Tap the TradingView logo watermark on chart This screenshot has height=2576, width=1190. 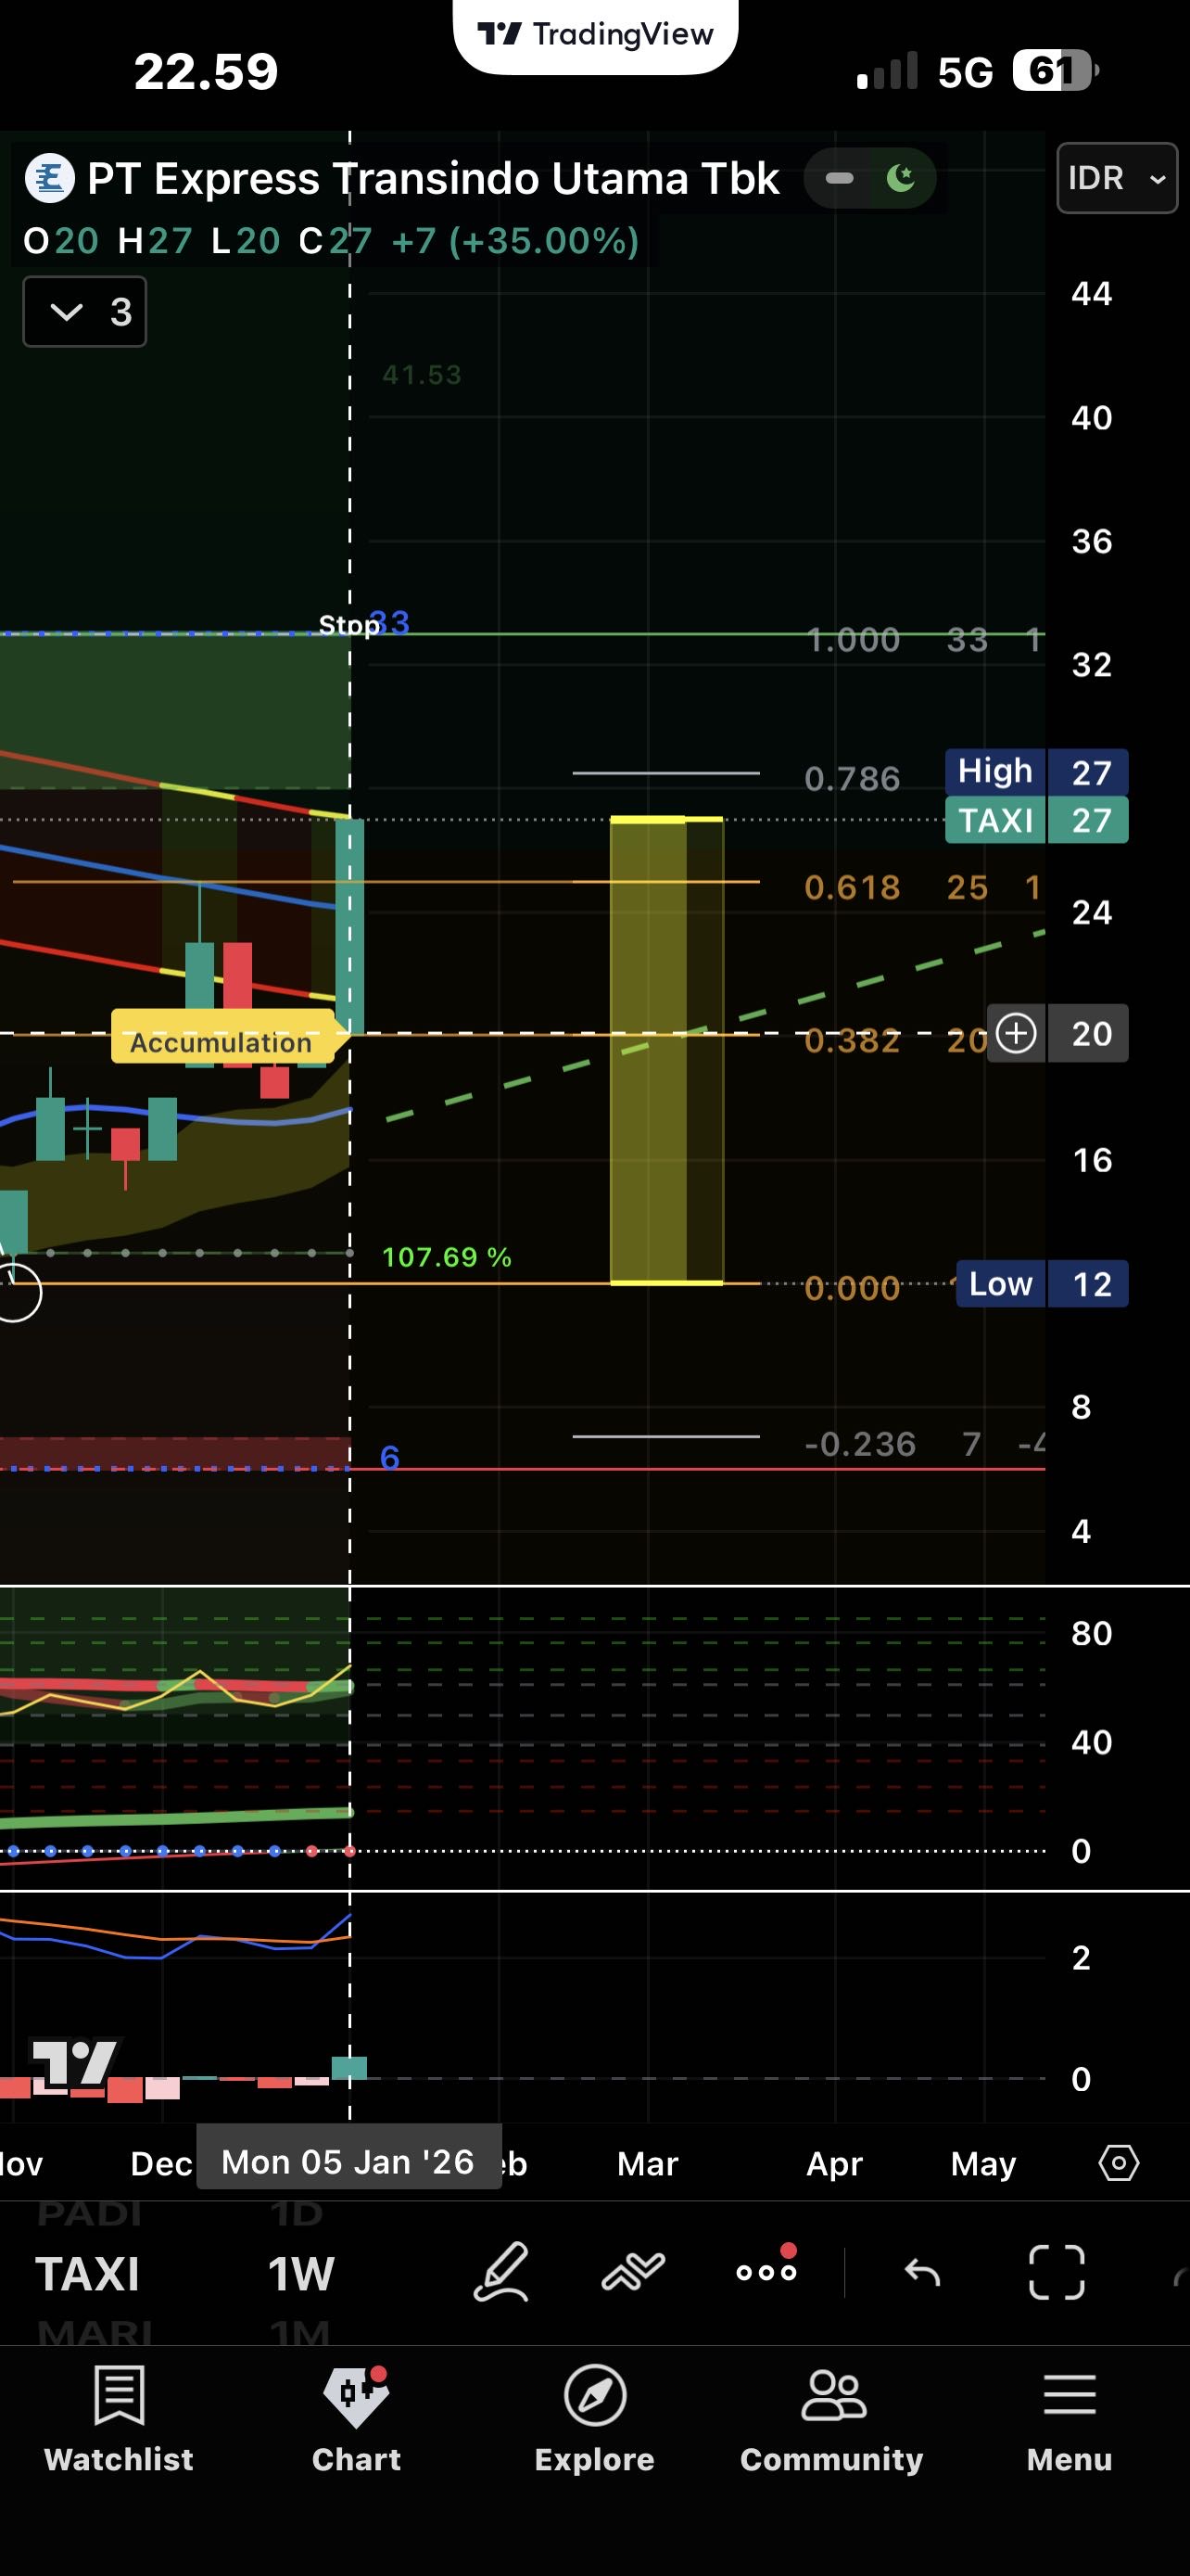[x=74, y=2062]
